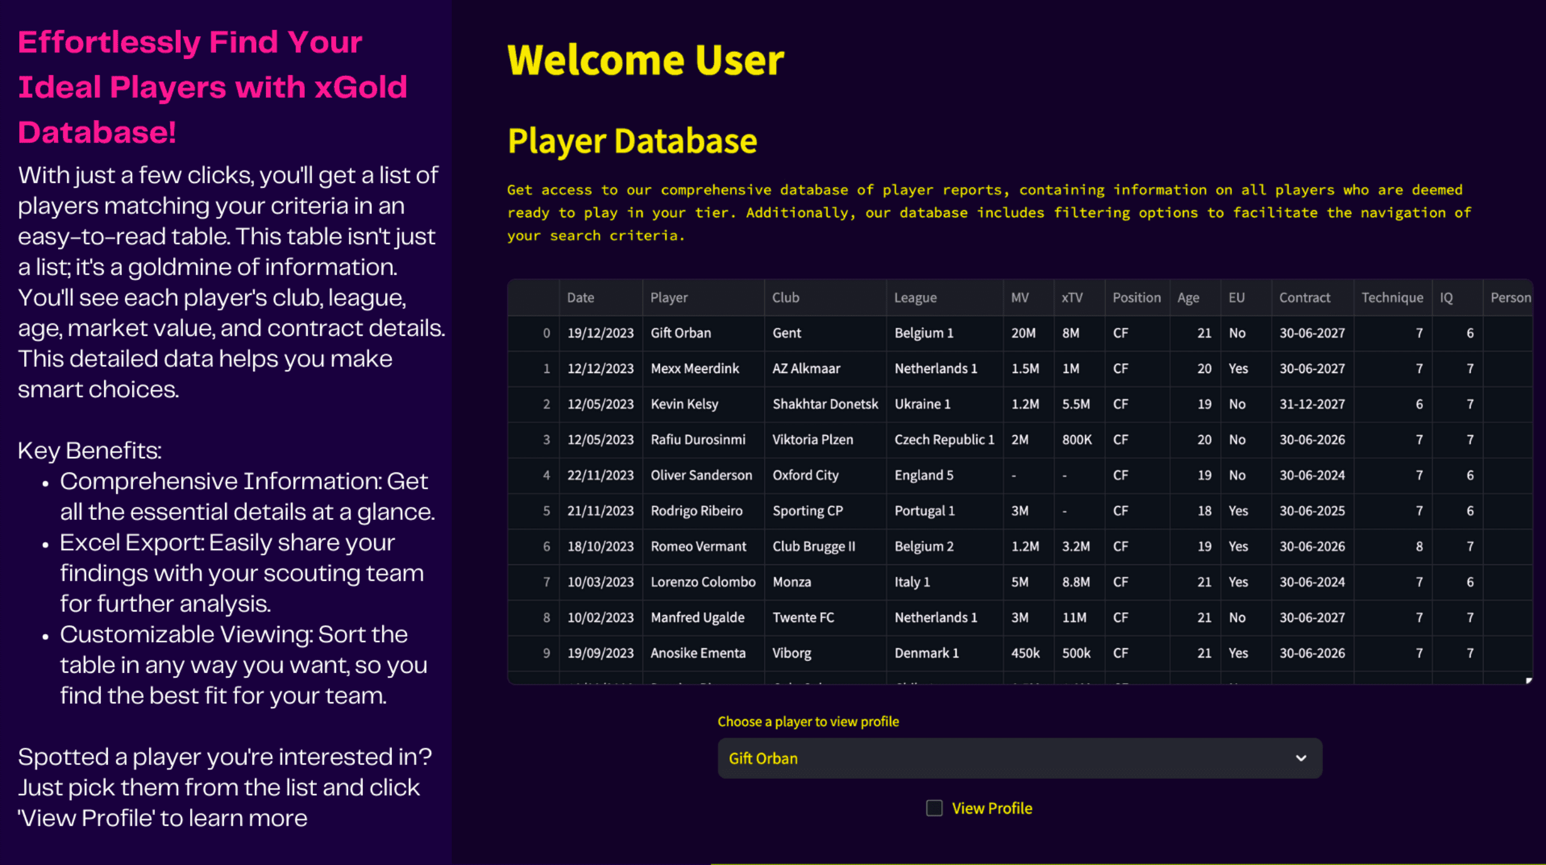Click the Contract column header
The width and height of the screenshot is (1546, 865).
pyautogui.click(x=1305, y=298)
